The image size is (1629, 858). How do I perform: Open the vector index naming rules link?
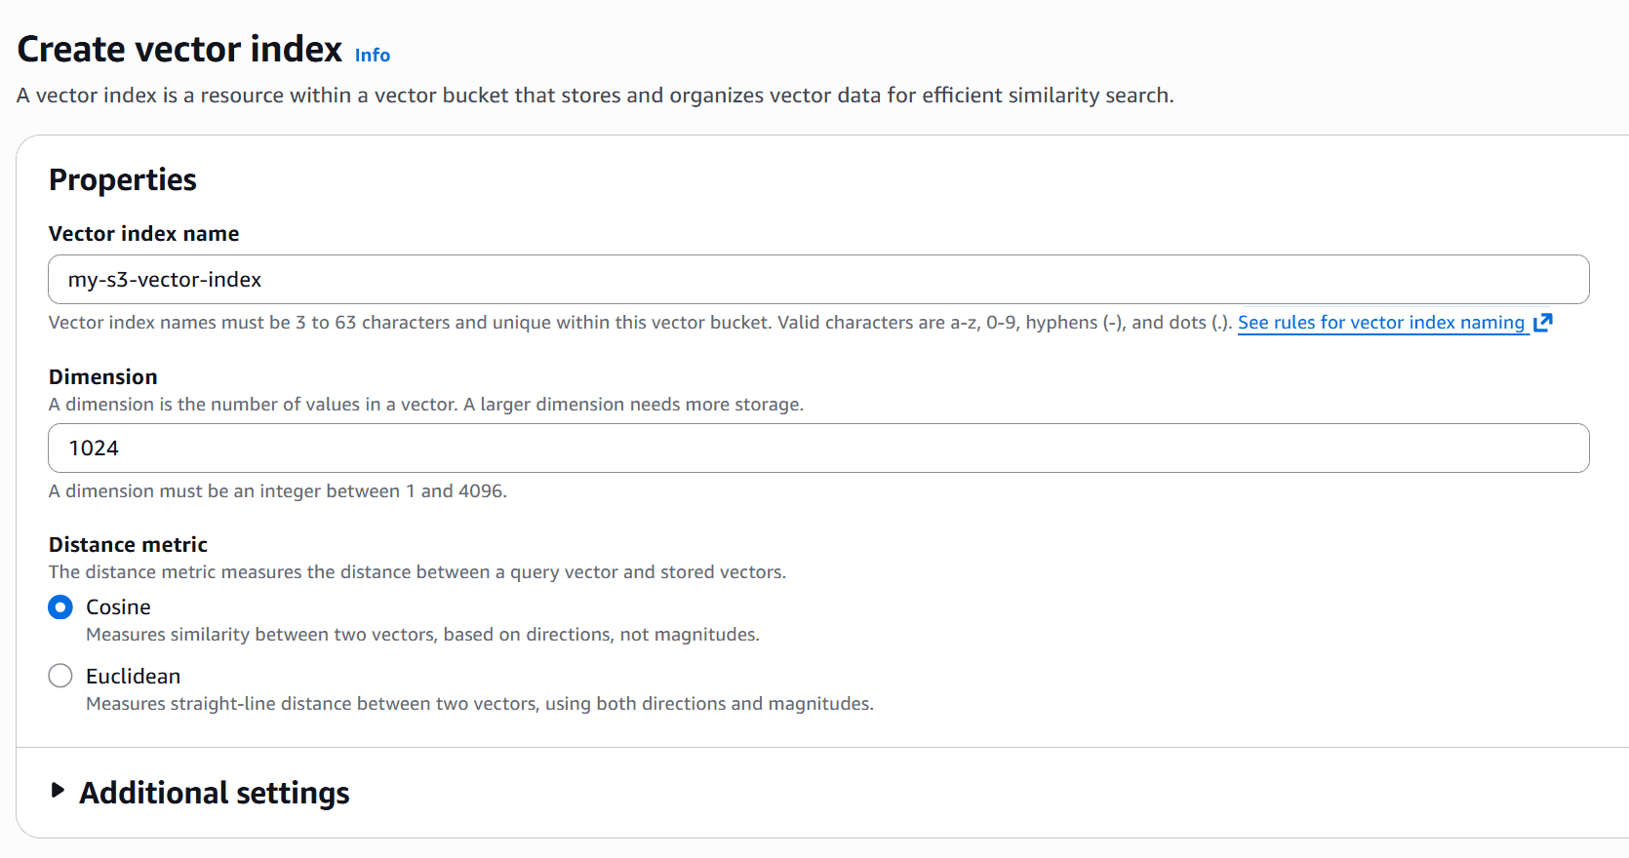(x=1380, y=323)
